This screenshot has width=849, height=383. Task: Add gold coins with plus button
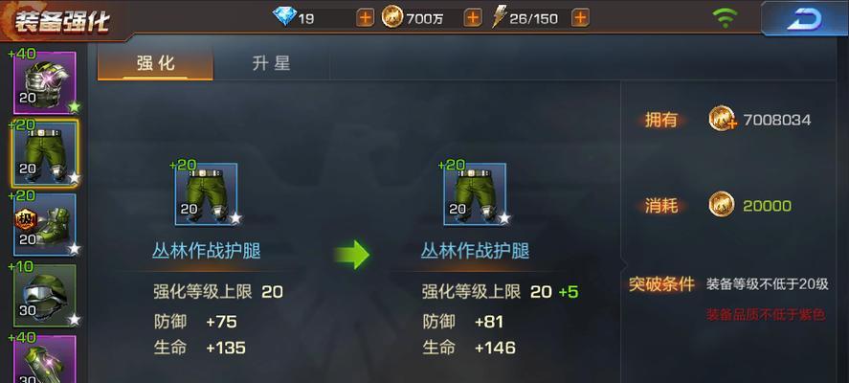click(x=473, y=18)
